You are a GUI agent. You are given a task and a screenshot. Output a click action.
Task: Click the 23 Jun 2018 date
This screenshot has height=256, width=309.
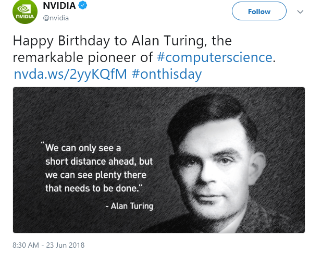point(65,245)
